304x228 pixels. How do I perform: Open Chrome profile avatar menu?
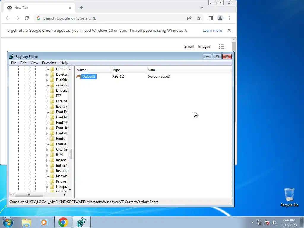coord(220,18)
